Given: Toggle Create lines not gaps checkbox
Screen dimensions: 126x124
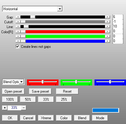Looking at the screenshot, I should 18,47.
